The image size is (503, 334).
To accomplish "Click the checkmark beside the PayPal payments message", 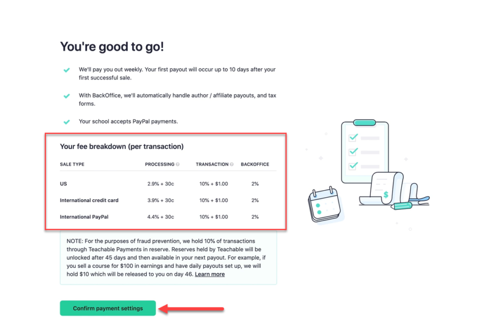I will [66, 122].
